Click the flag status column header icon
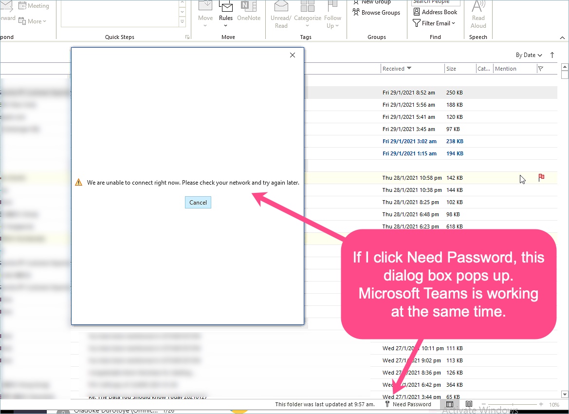The height and width of the screenshot is (414, 569). [541, 69]
